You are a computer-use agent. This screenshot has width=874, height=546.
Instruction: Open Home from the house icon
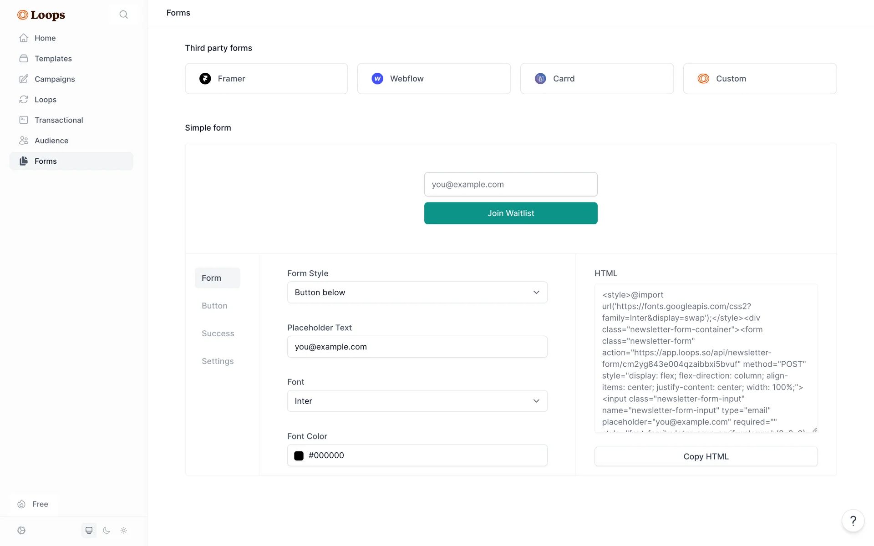click(24, 38)
